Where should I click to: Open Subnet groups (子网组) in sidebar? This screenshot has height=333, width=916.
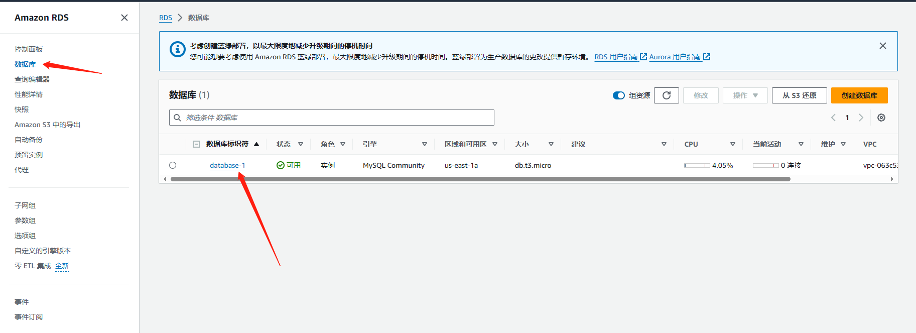coord(25,205)
